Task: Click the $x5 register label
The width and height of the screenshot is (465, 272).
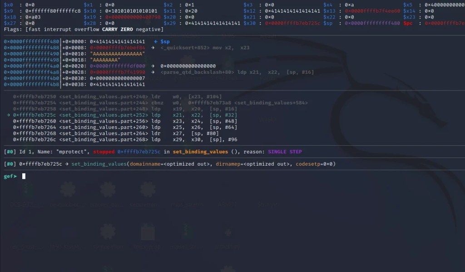Action: point(408,5)
